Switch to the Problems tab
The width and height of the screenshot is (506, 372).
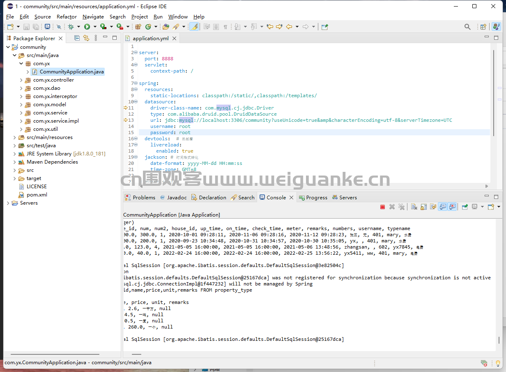(x=140, y=197)
